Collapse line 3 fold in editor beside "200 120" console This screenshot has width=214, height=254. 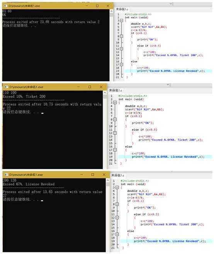pos(117,188)
